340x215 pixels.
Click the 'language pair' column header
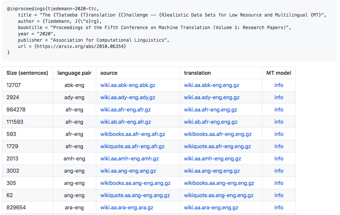click(74, 73)
